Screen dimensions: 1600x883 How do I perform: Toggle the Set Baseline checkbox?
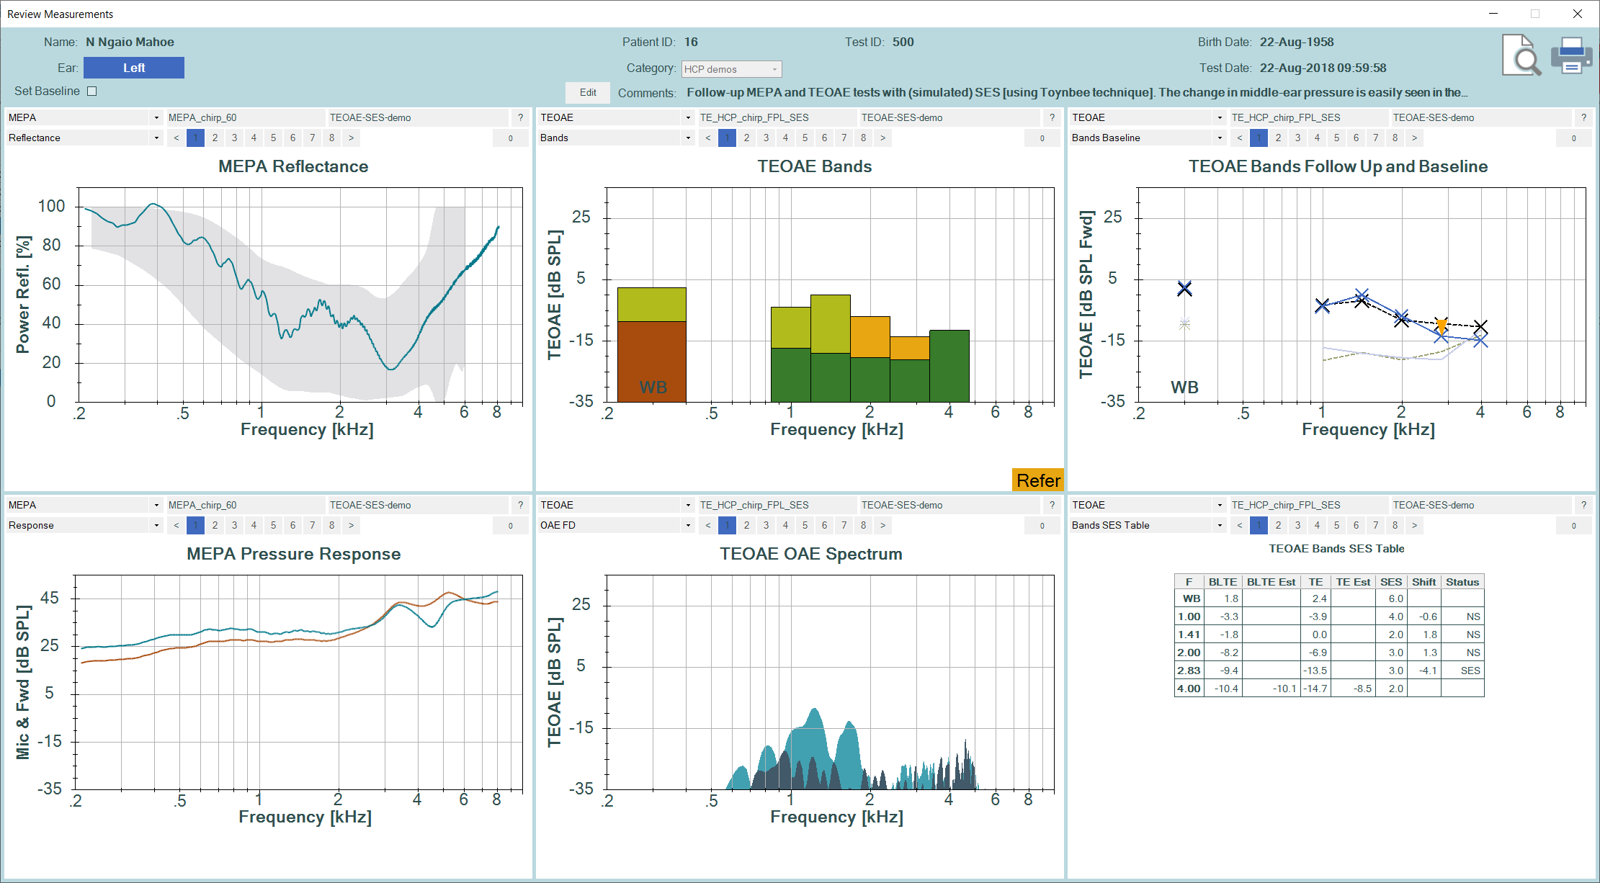pos(91,91)
